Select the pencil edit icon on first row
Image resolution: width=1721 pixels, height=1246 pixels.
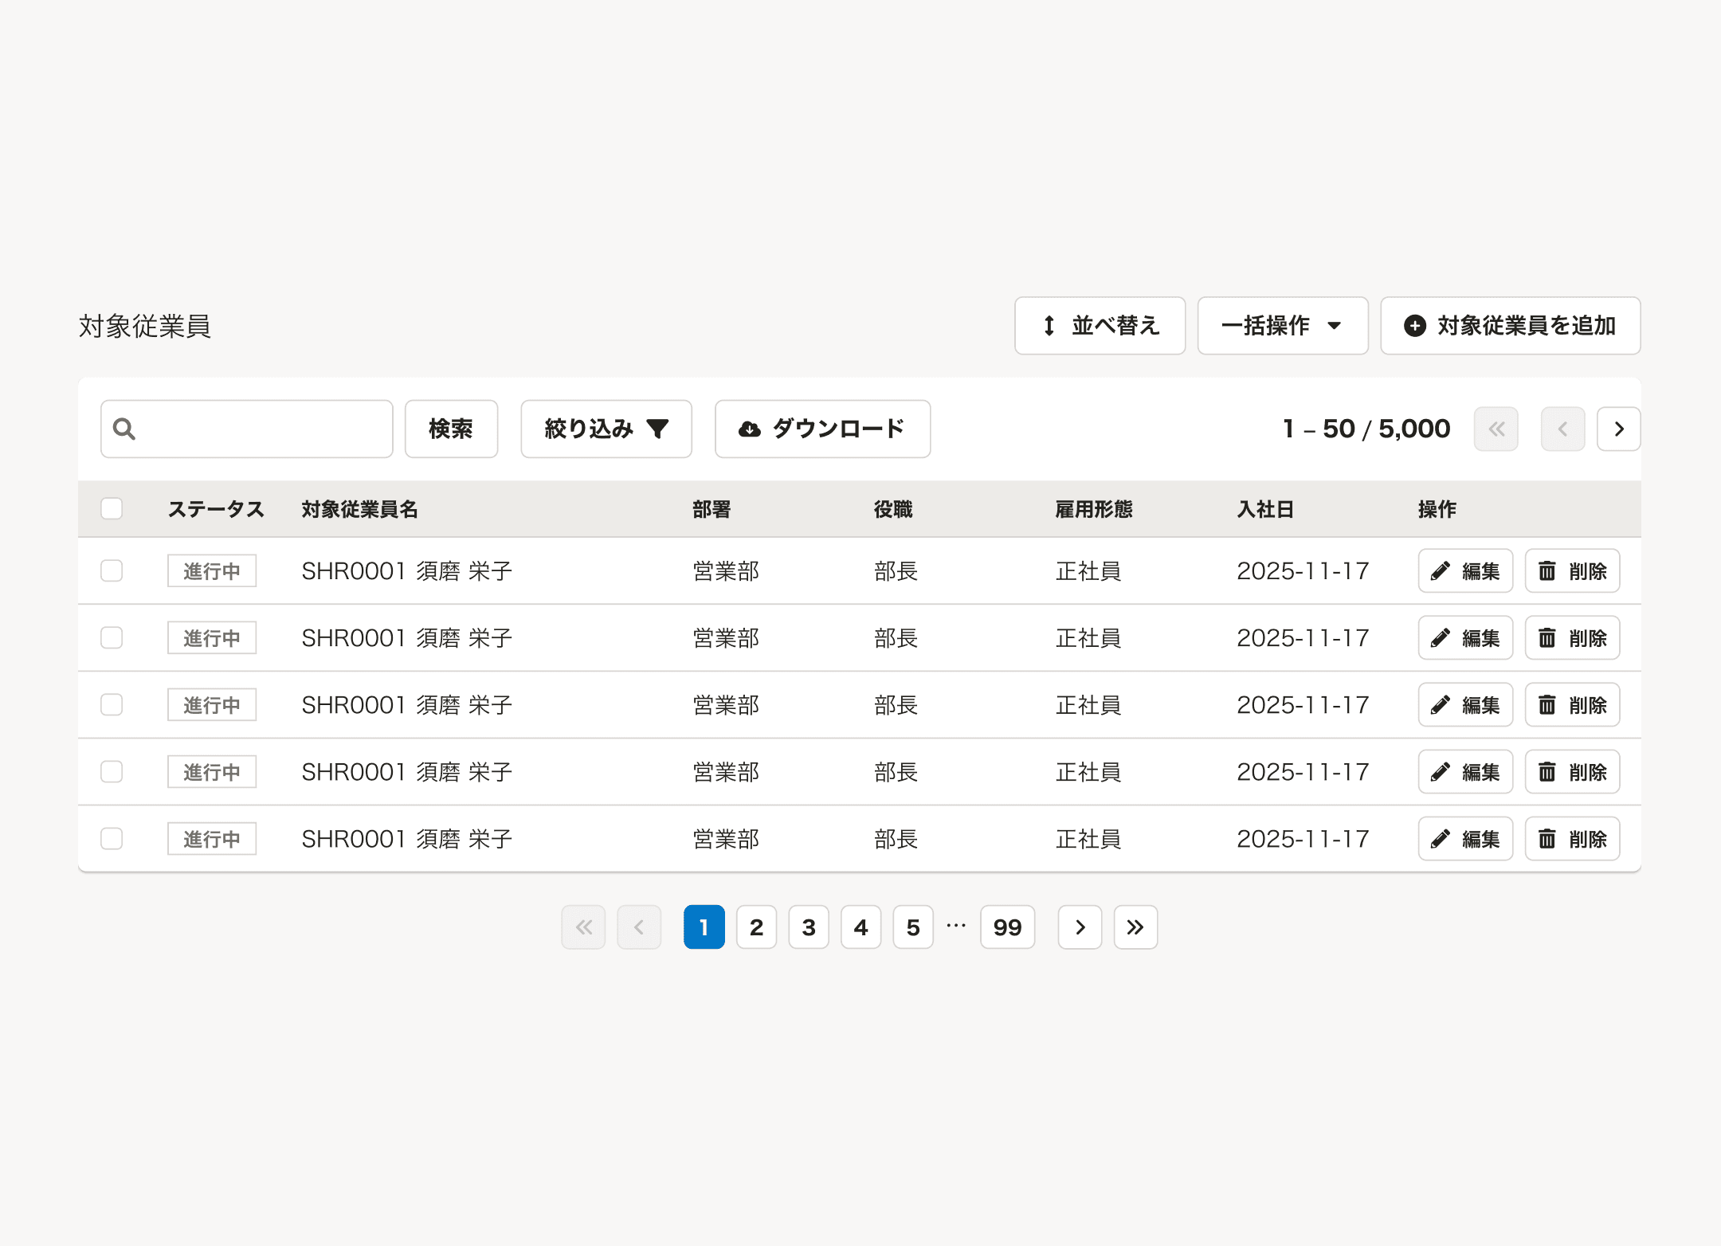1441,570
